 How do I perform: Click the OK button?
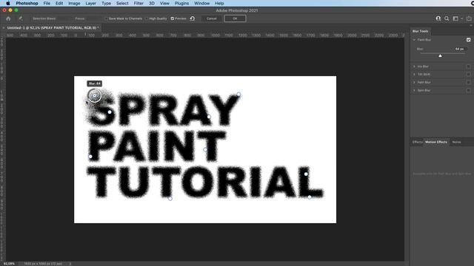[x=235, y=18]
